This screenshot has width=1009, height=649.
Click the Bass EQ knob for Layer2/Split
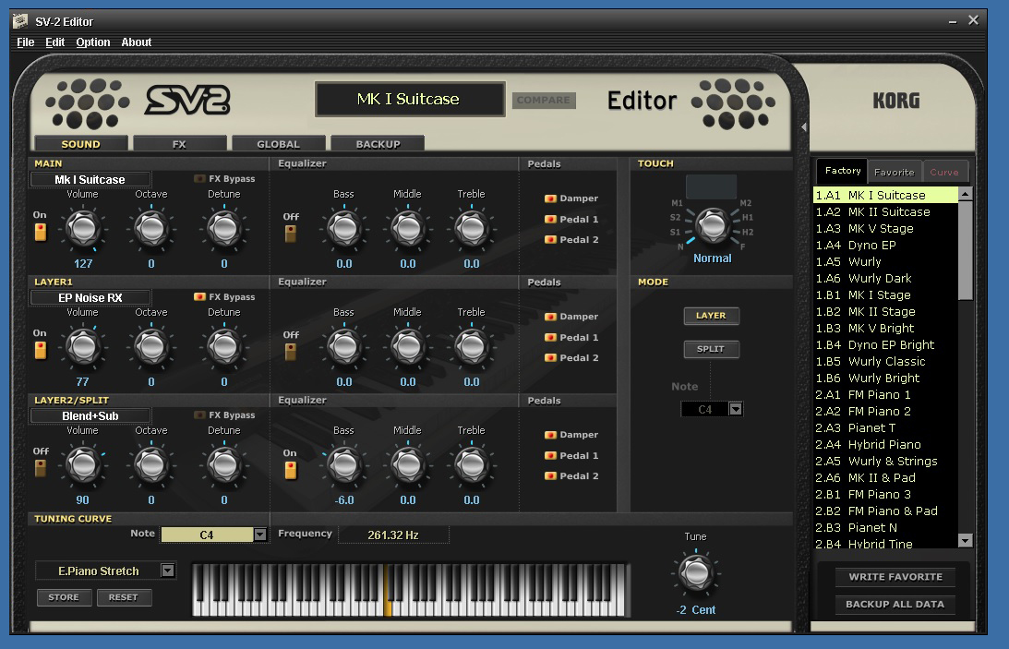(x=344, y=467)
